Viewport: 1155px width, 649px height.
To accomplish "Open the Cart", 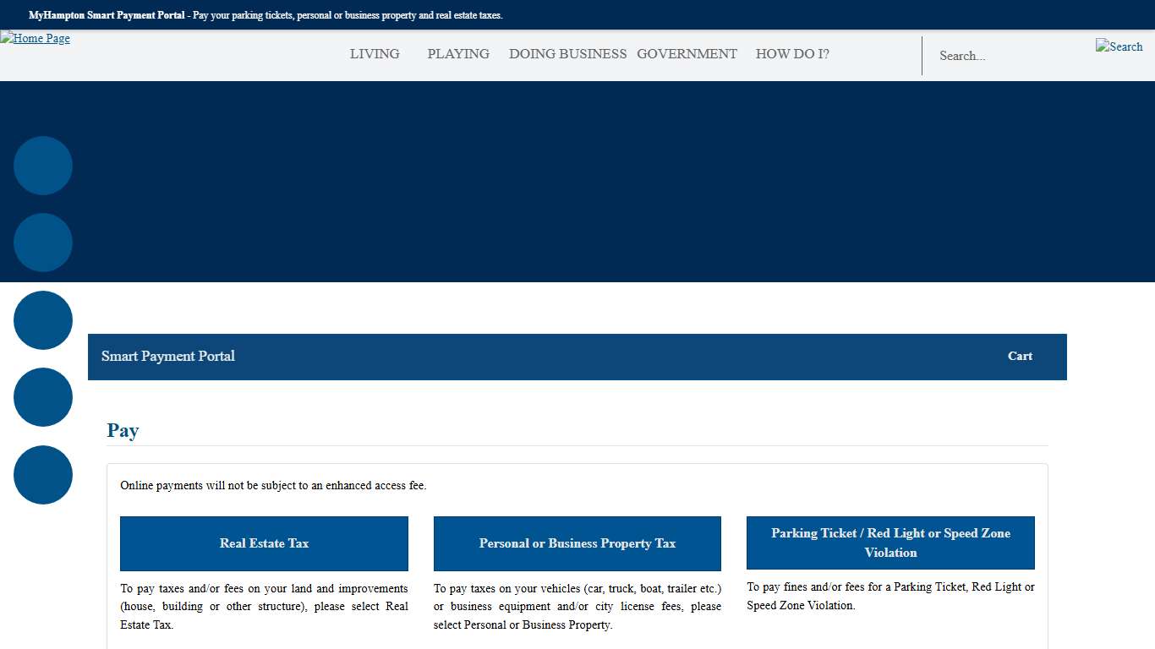I will [1020, 356].
